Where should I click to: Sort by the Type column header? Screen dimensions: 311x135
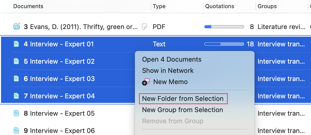point(159,6)
